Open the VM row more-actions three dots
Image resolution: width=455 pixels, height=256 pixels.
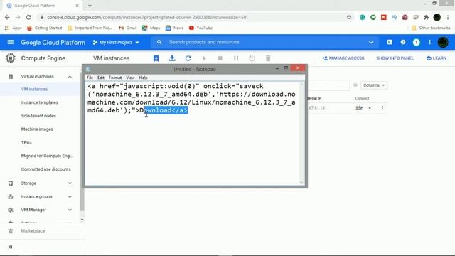tap(382, 108)
